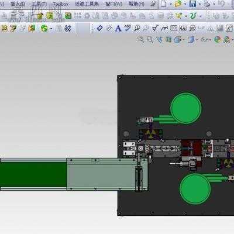Image resolution: width=234 pixels, height=234 pixels.
Task: Expand dropdown beside the green sphere icon
Action: (51, 29)
